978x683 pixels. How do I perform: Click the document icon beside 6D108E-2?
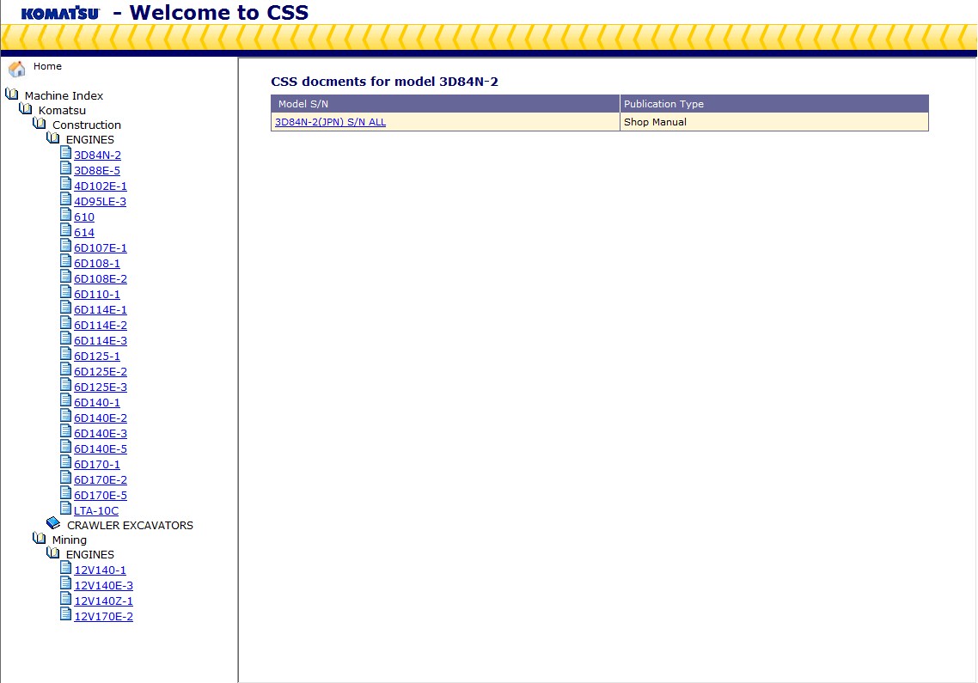[x=65, y=277]
